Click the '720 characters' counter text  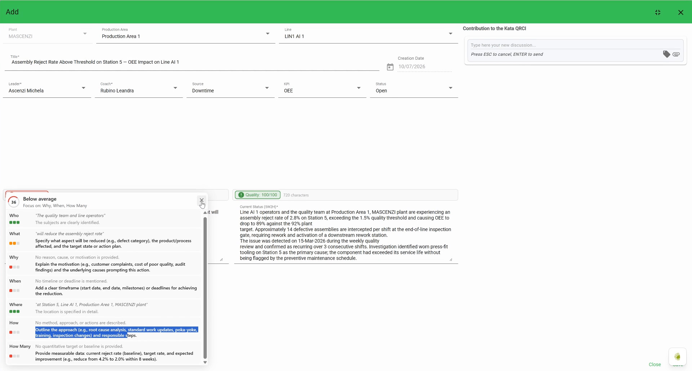(x=296, y=195)
